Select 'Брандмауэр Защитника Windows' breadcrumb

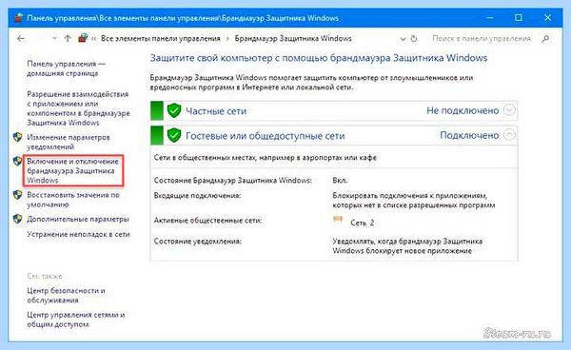click(x=293, y=39)
